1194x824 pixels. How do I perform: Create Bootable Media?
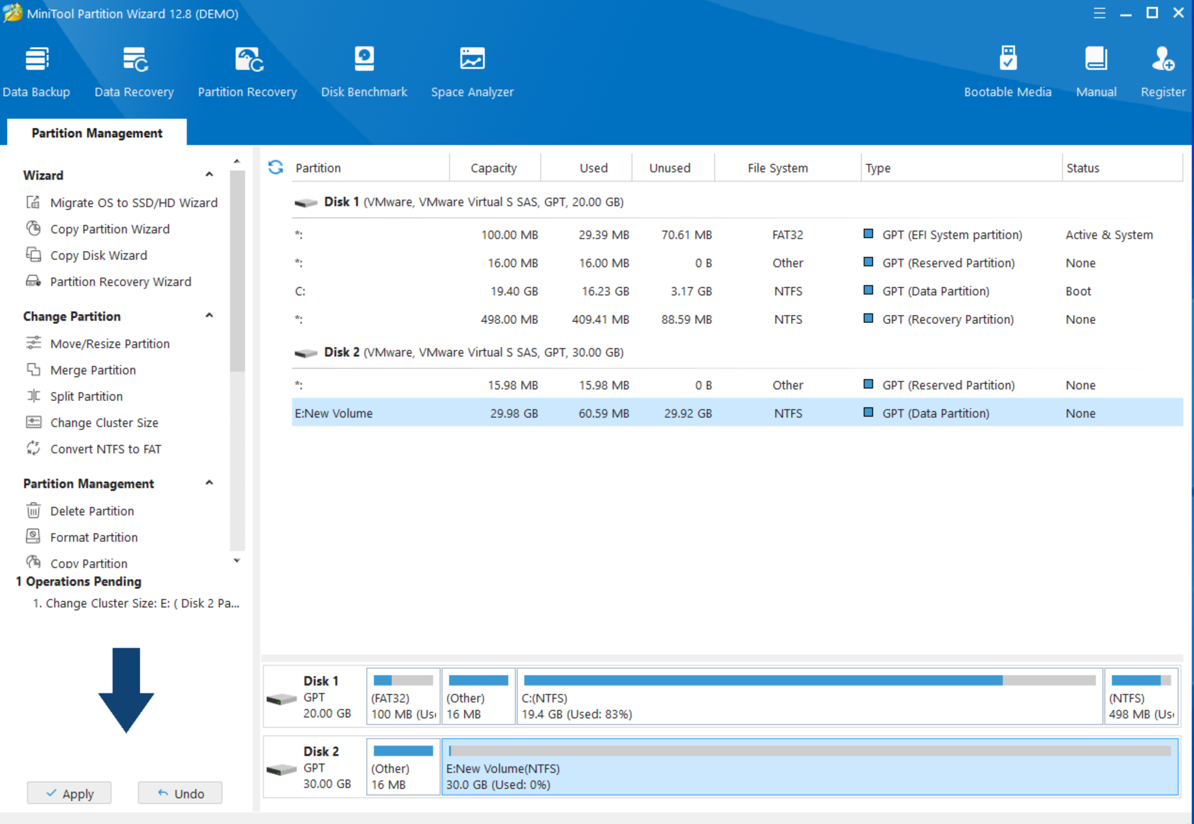(1007, 71)
